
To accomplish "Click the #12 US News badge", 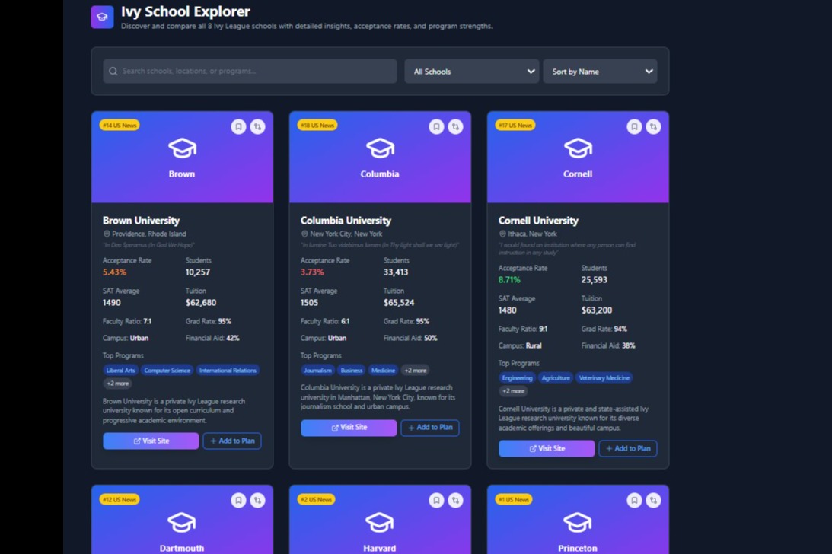I will coord(120,499).
